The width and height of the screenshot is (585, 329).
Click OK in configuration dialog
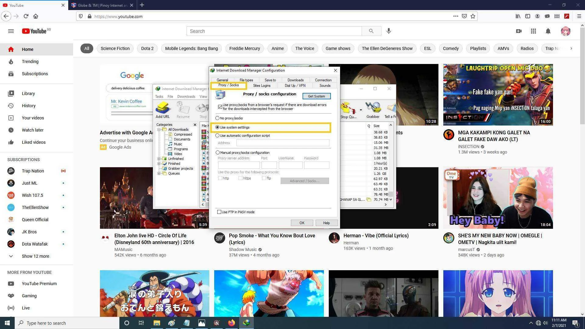click(x=302, y=223)
